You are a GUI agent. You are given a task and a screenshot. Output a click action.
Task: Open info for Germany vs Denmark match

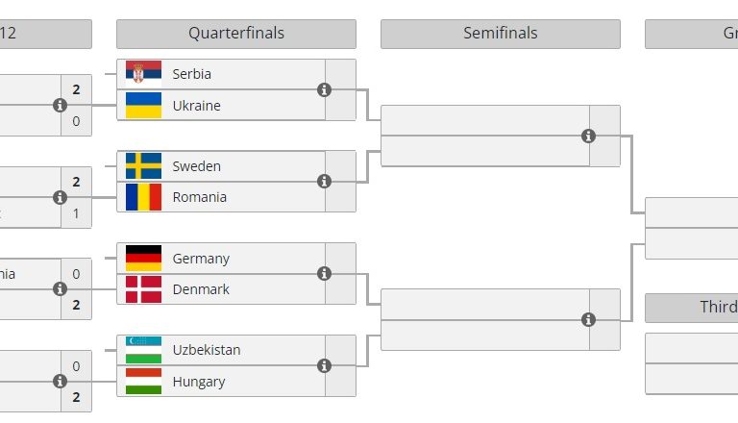(324, 273)
